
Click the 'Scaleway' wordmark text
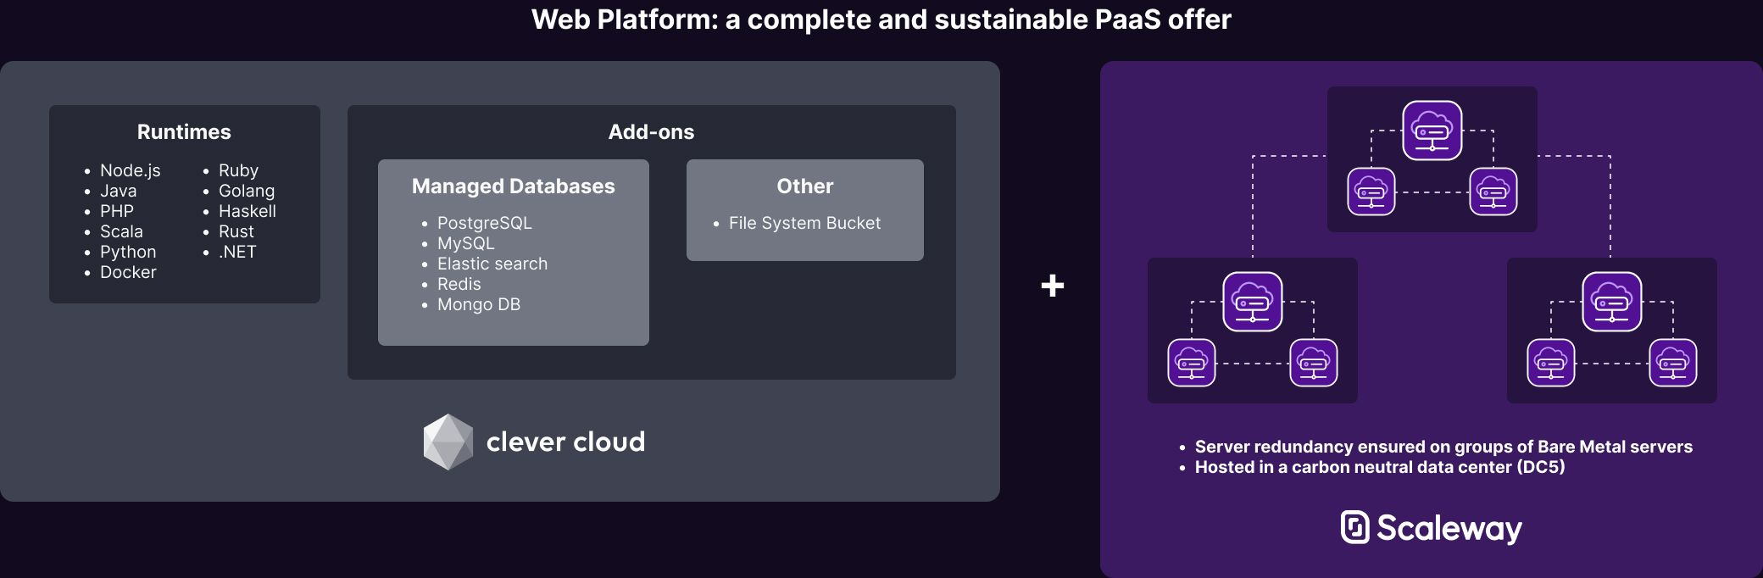point(1449,529)
